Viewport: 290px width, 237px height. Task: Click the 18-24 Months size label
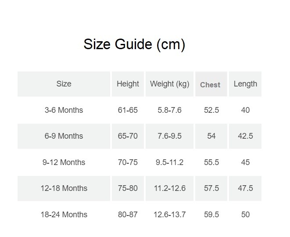(x=64, y=215)
